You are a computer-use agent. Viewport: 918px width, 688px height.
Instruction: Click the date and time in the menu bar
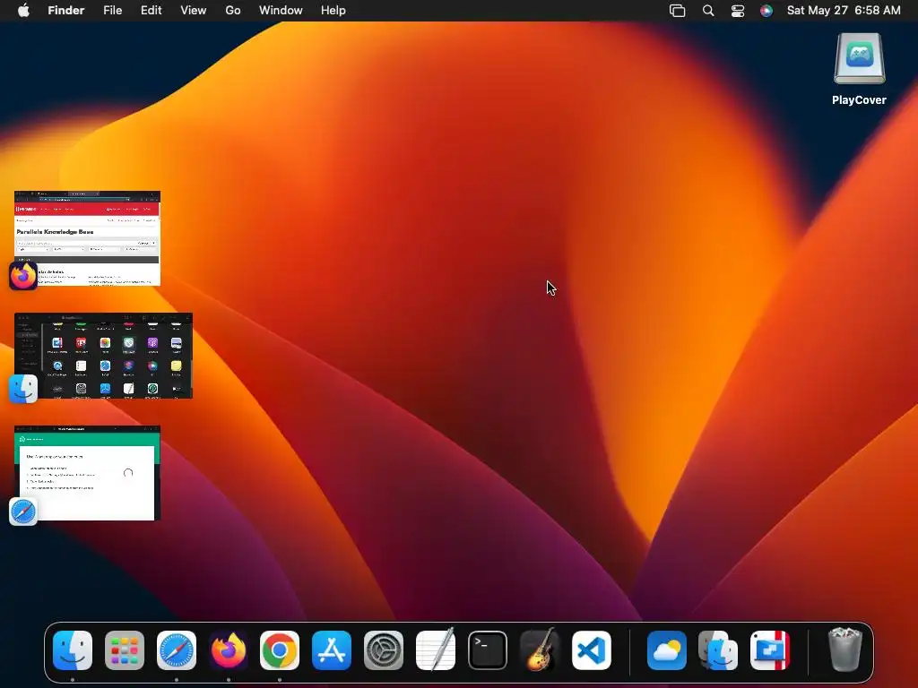coord(844,11)
